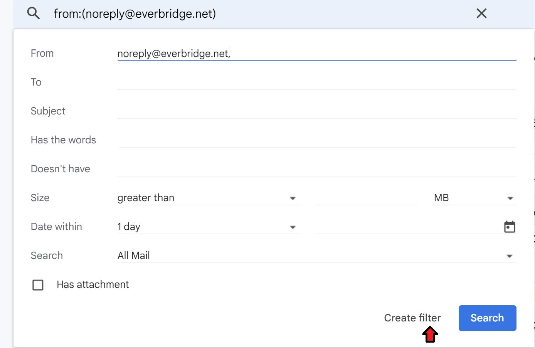
Task: Click the From label
Action: pos(42,53)
